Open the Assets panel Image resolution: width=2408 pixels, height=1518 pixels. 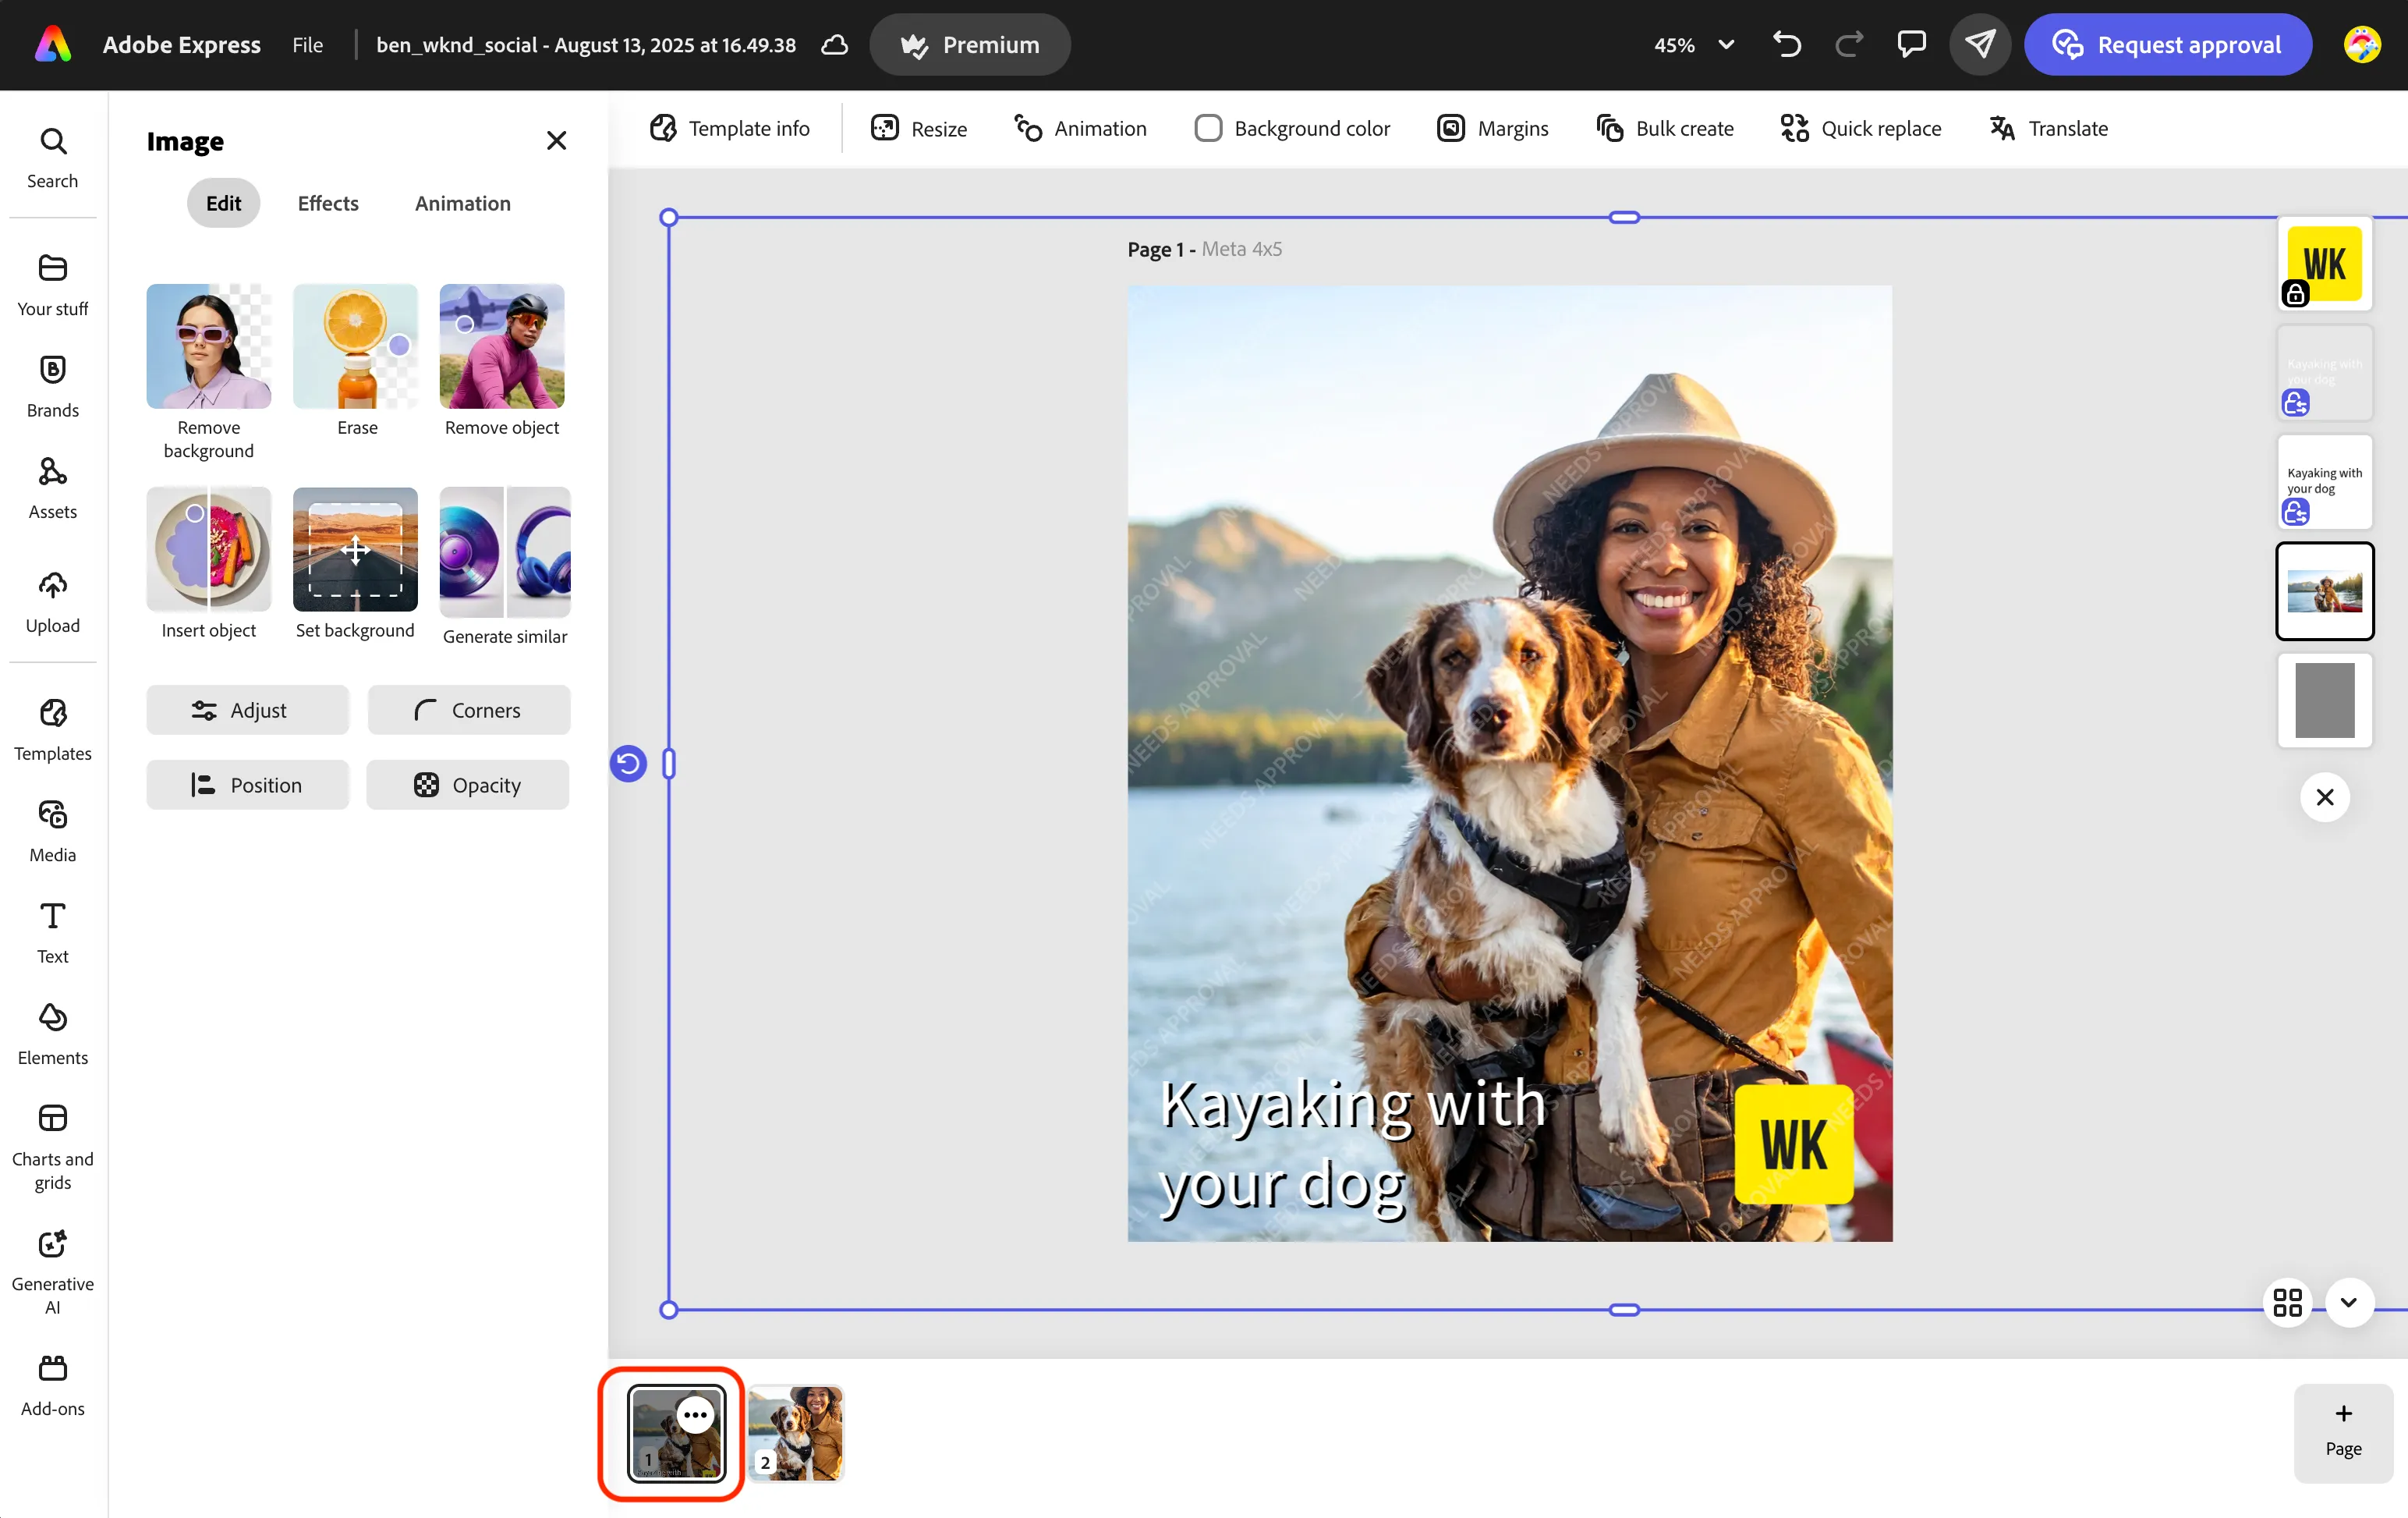[x=52, y=488]
